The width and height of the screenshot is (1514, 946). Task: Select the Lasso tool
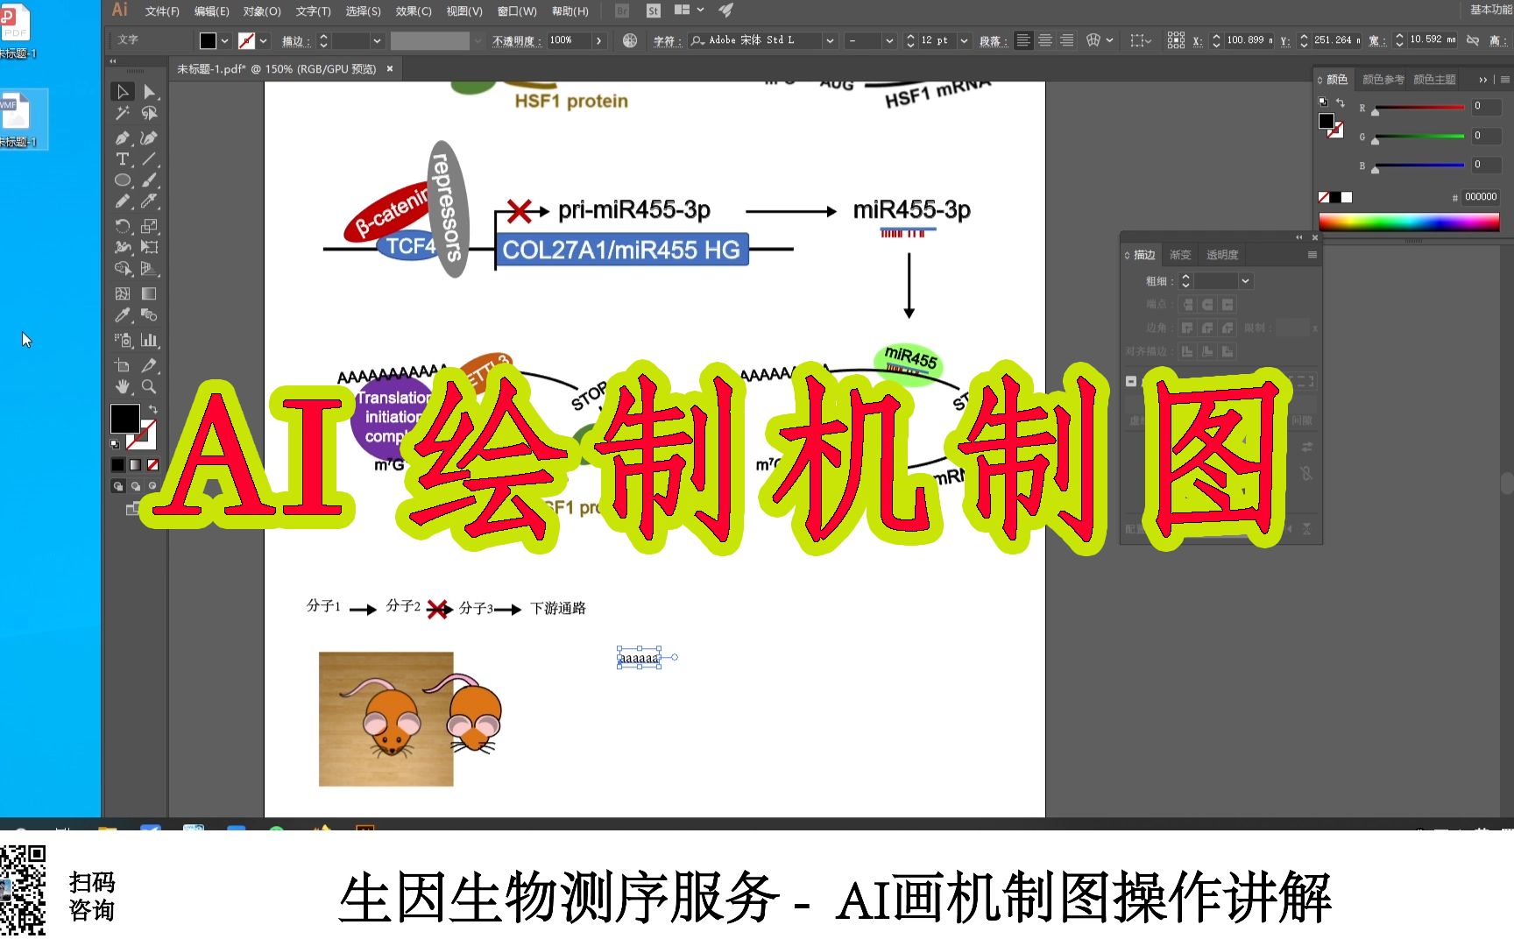150,113
